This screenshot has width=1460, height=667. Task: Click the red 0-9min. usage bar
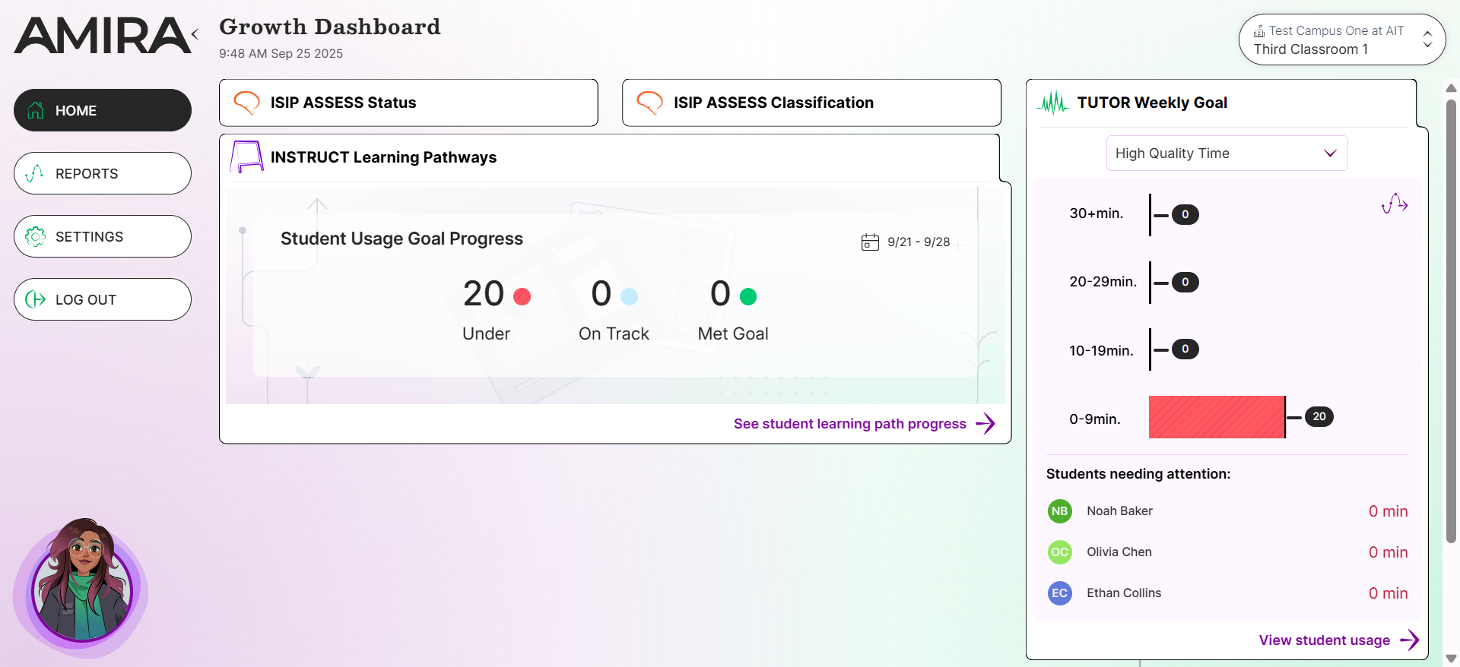pos(1217,417)
